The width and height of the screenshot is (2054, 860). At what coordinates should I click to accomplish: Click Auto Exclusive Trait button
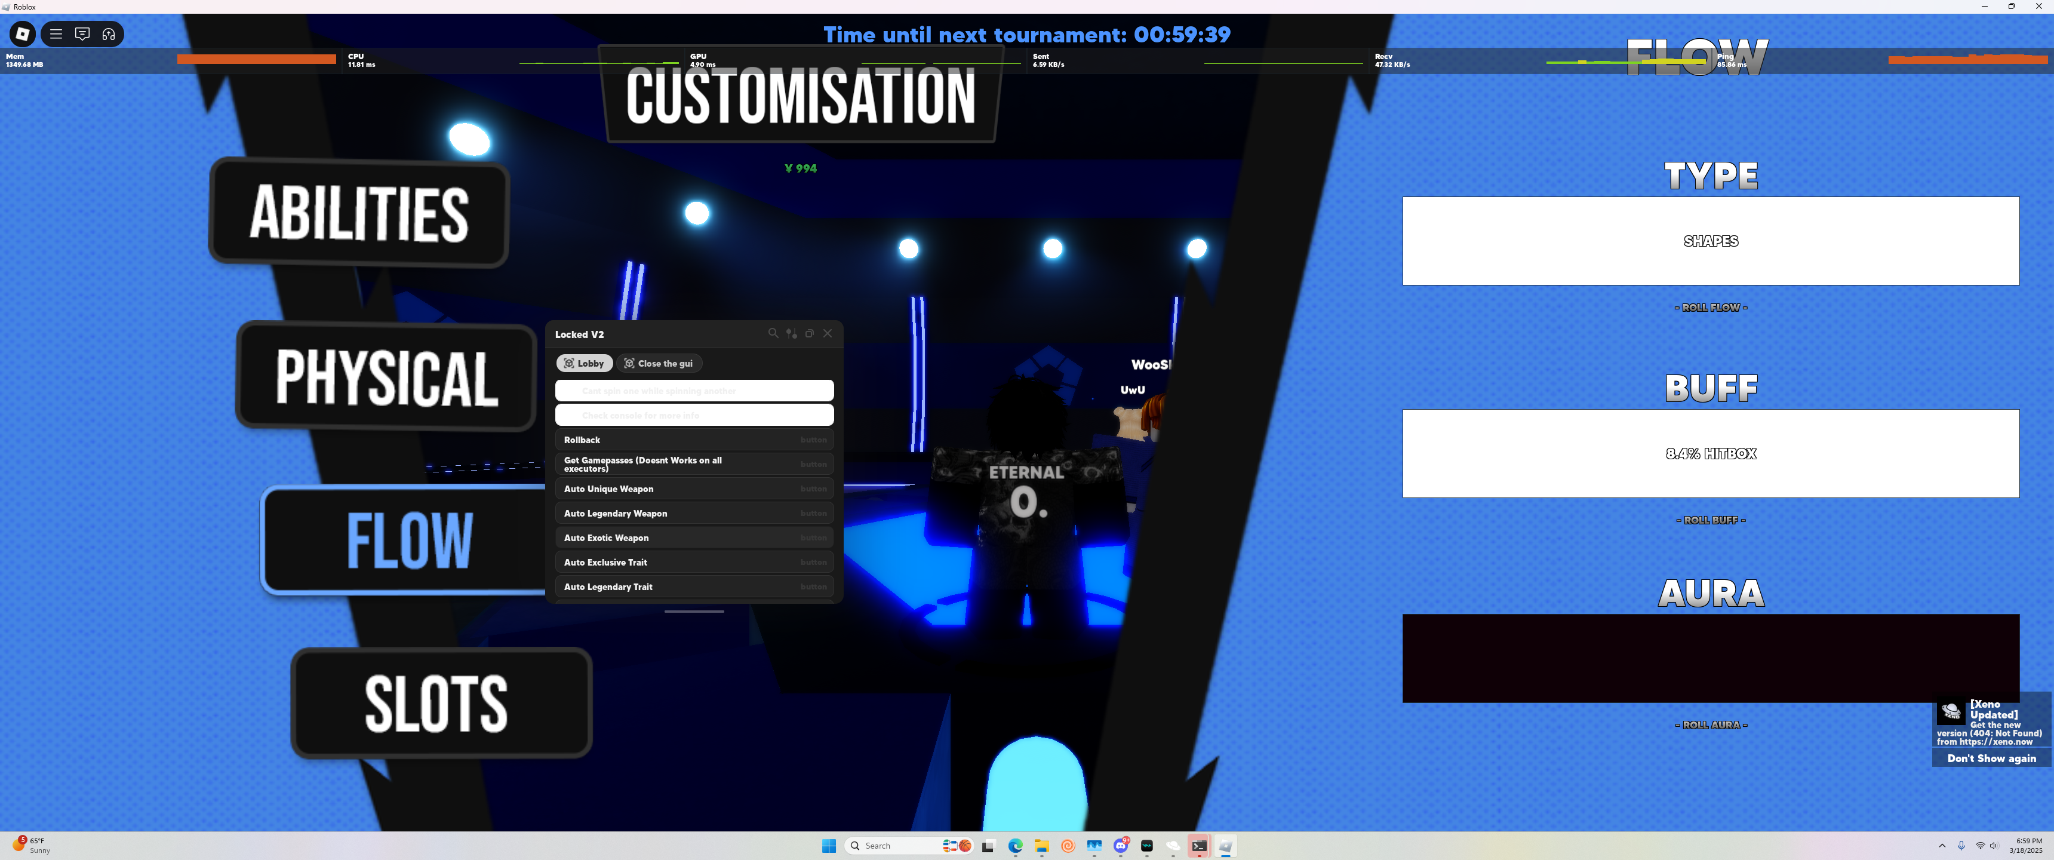pos(694,563)
